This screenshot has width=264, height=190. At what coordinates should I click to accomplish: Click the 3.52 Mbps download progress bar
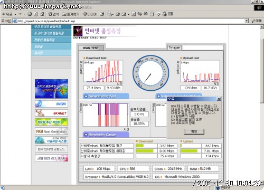pyautogui.click(x=146, y=146)
